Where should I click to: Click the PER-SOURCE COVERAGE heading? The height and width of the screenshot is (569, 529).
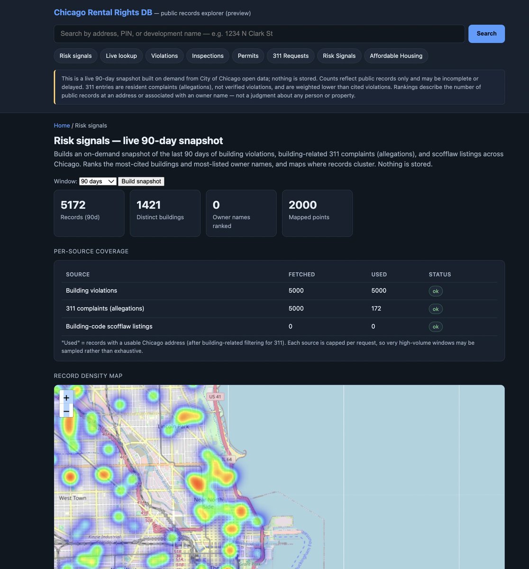point(91,251)
